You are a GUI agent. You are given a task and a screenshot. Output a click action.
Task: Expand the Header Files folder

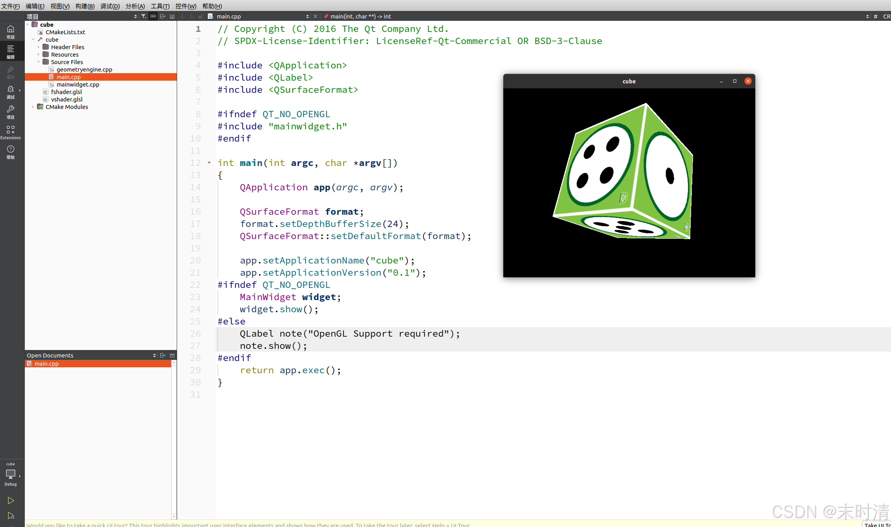39,47
